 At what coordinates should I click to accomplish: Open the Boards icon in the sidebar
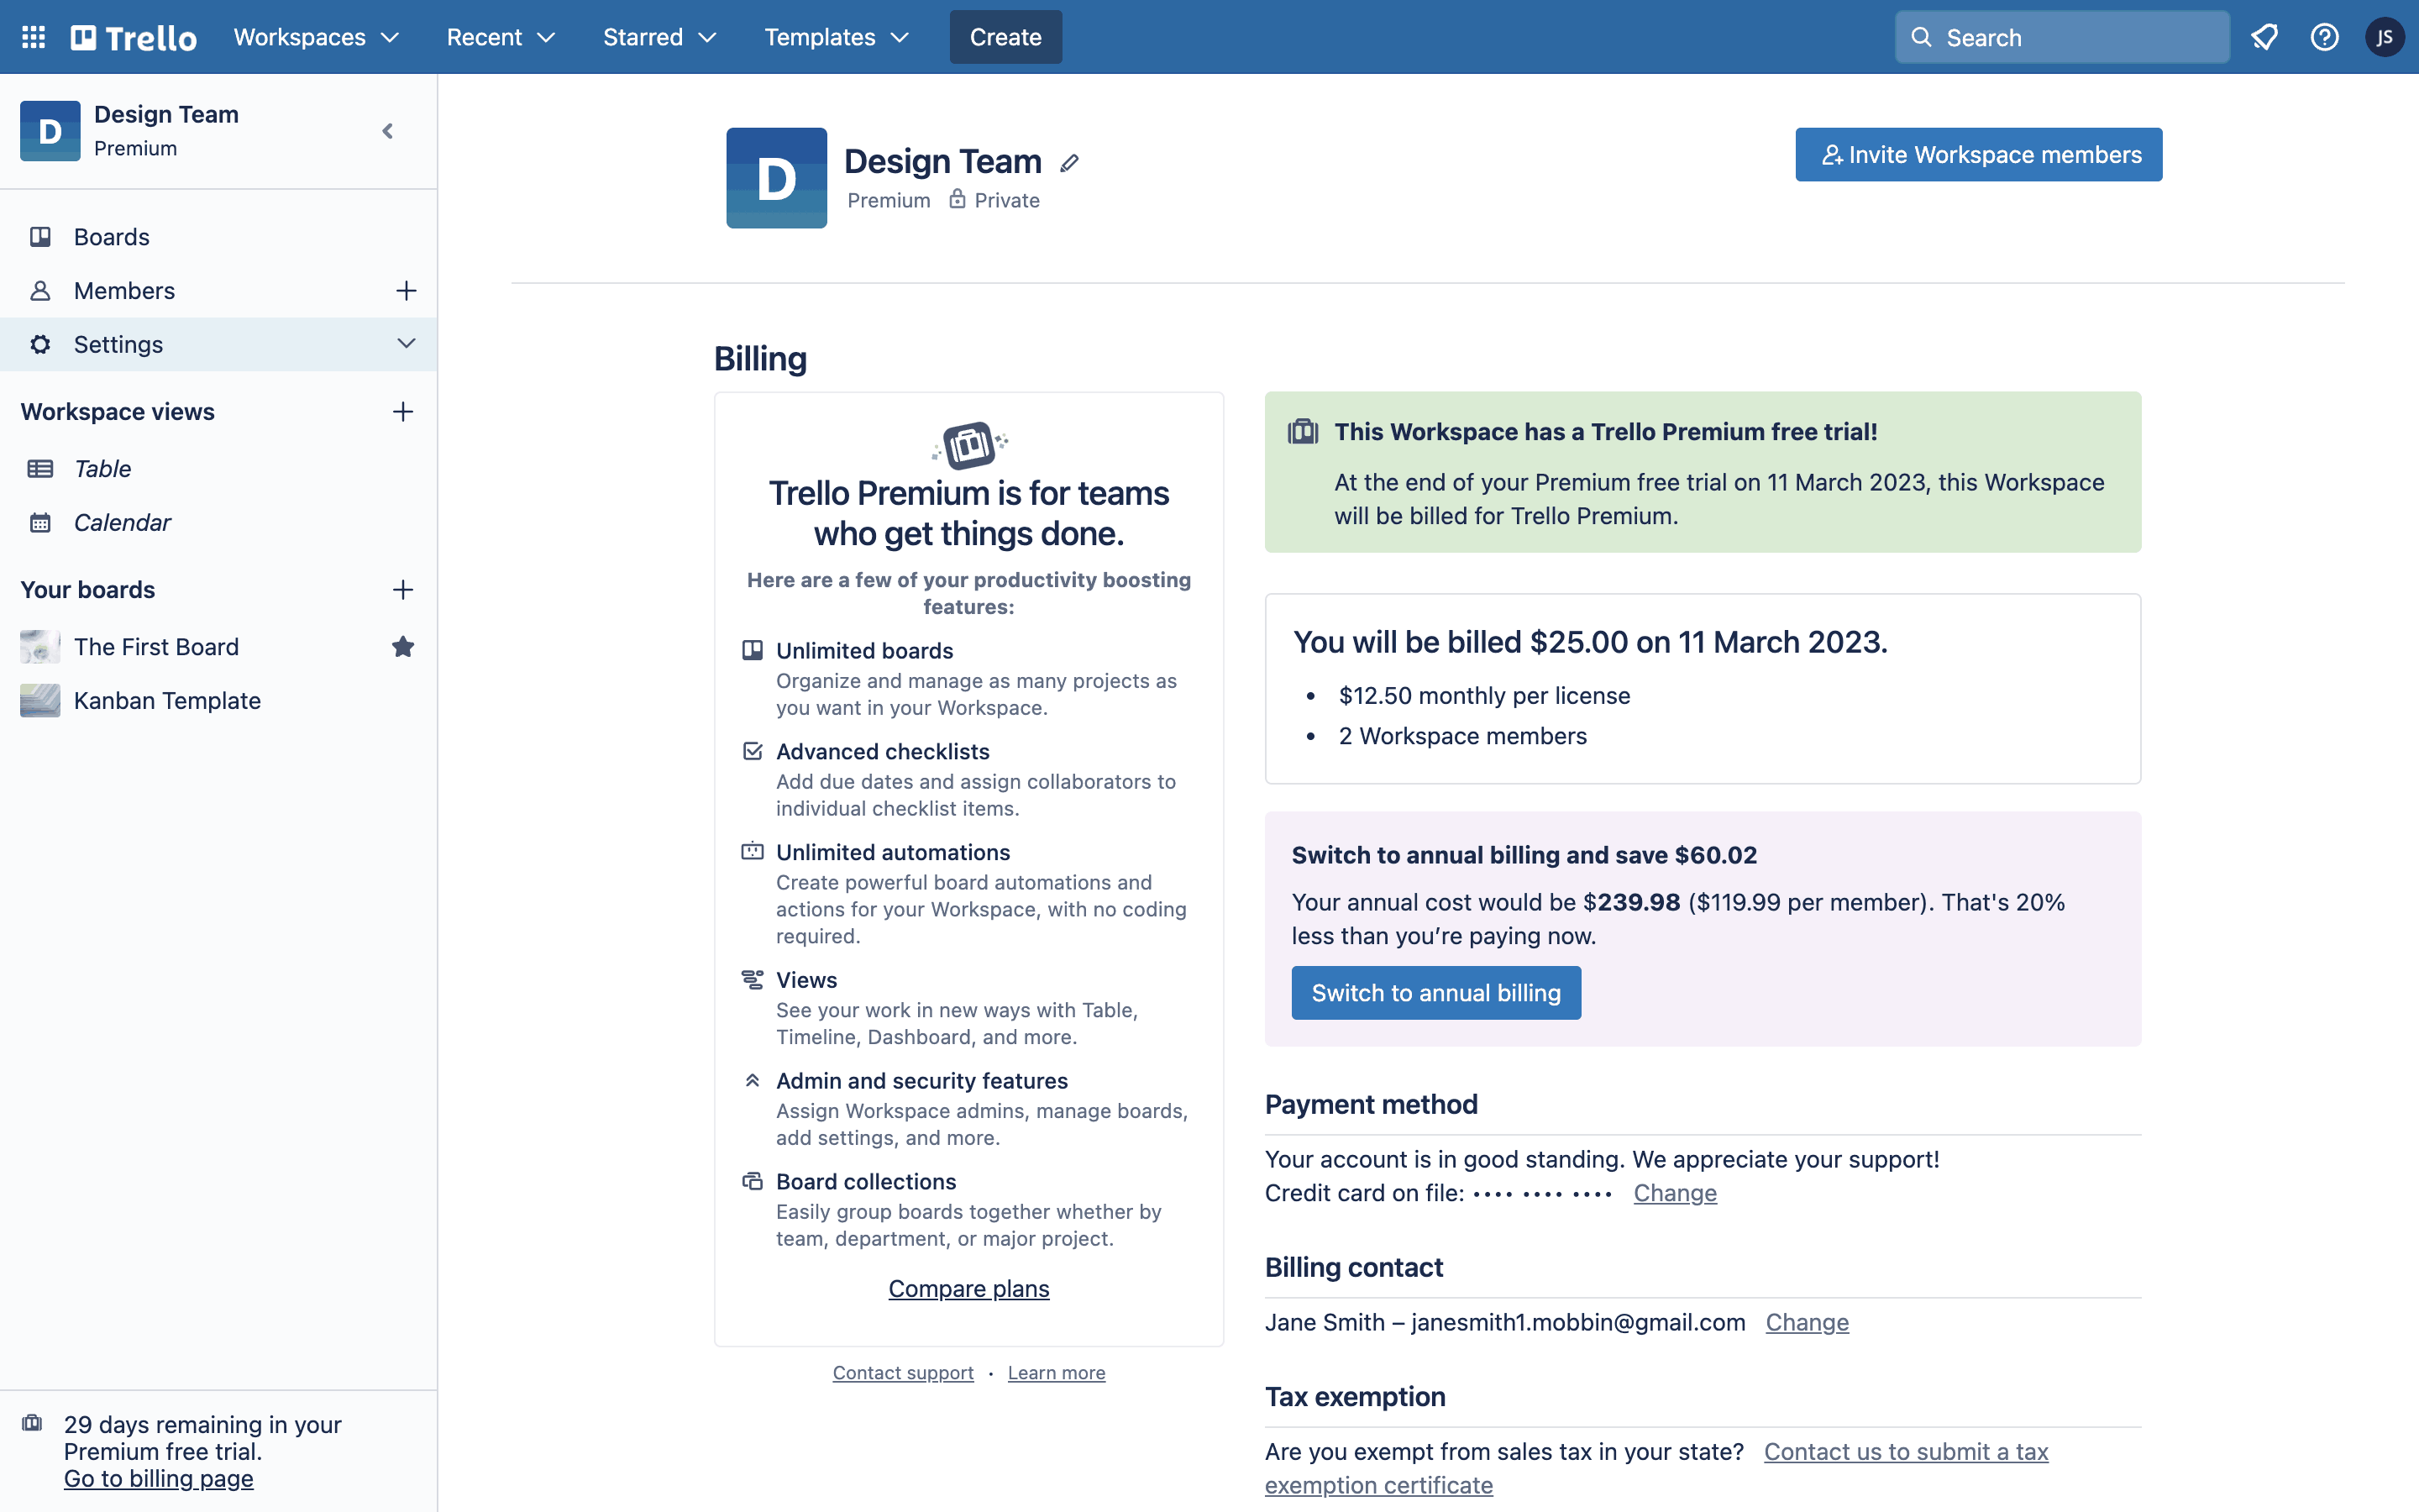(41, 236)
